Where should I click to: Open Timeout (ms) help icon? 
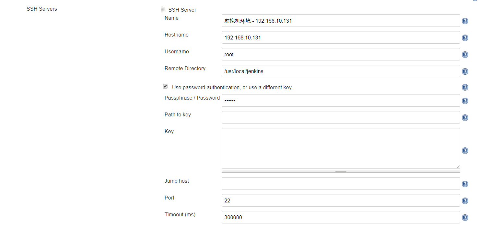click(x=465, y=218)
